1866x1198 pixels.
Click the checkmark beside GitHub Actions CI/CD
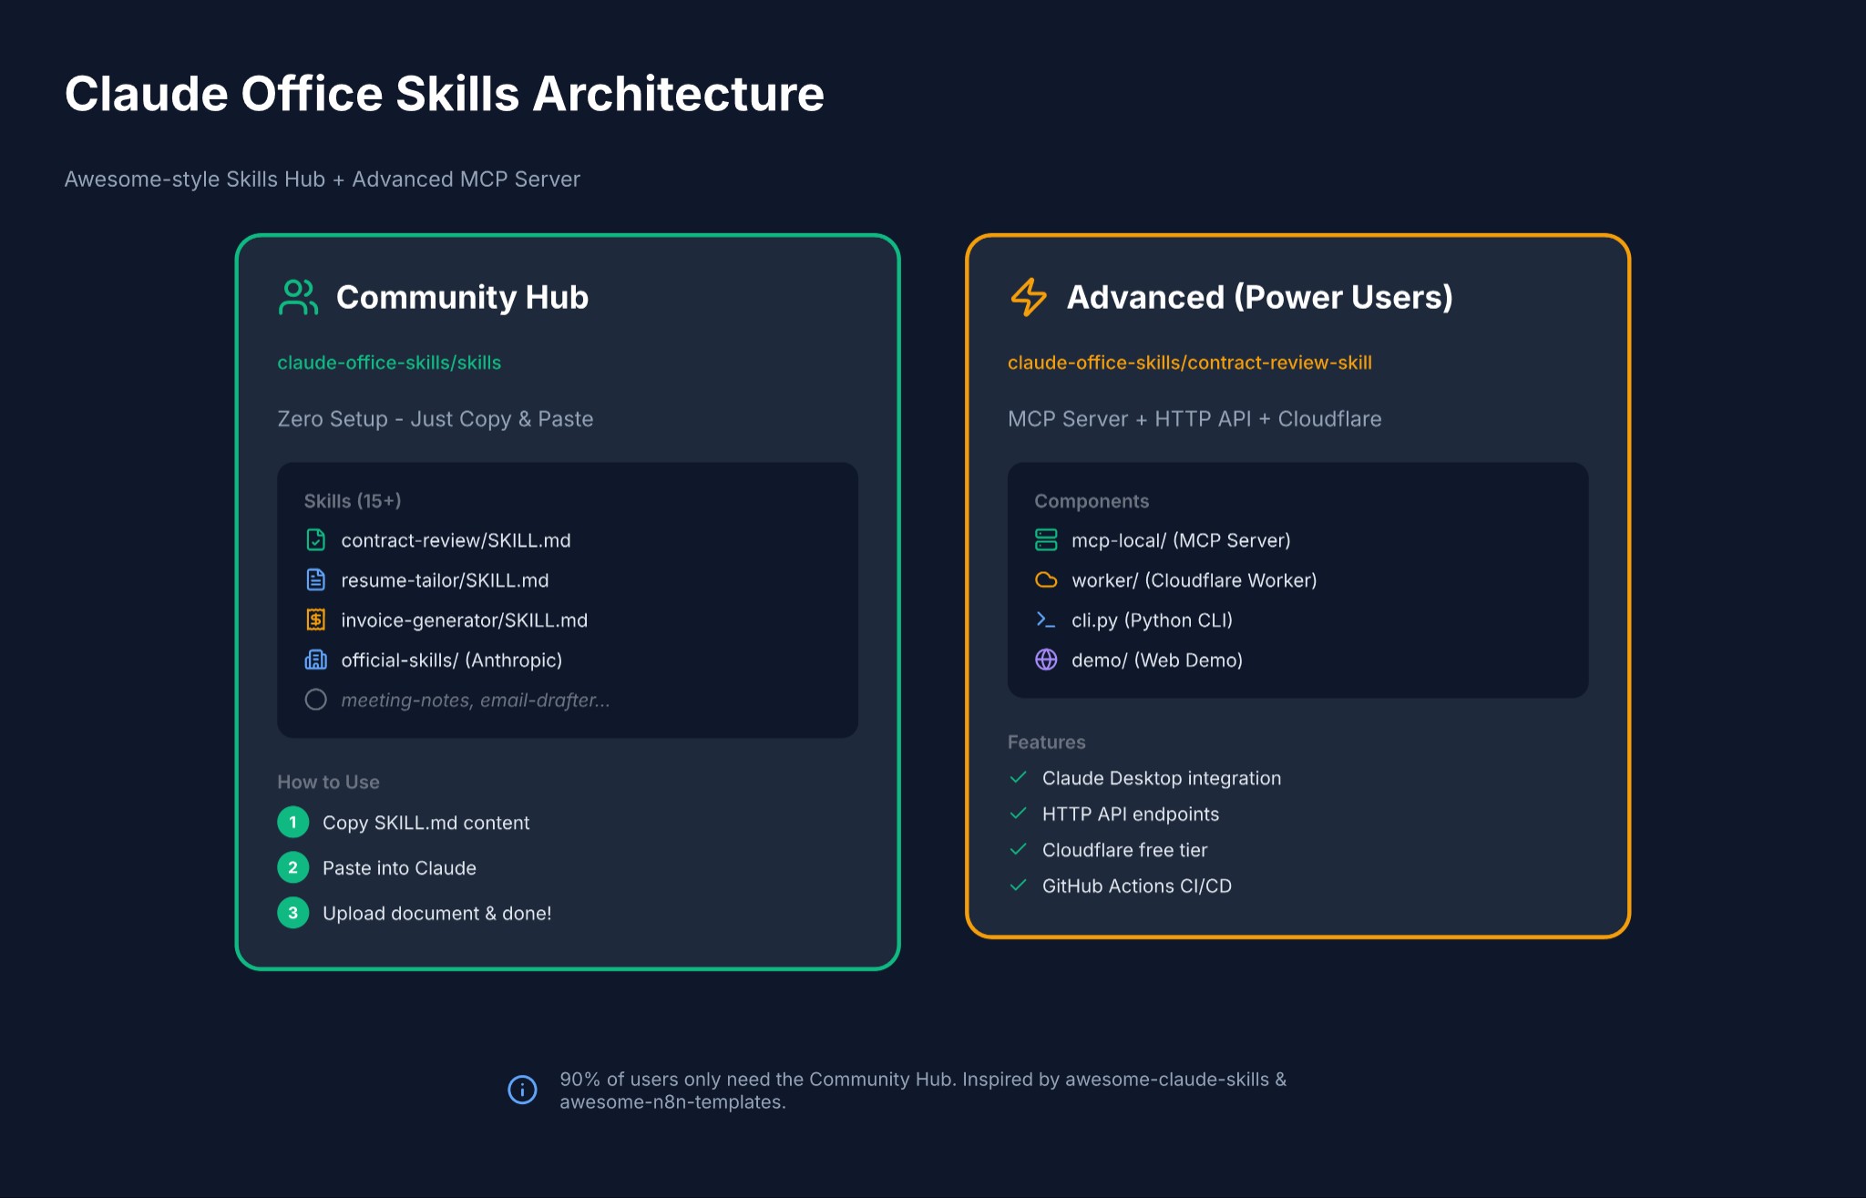1019,886
